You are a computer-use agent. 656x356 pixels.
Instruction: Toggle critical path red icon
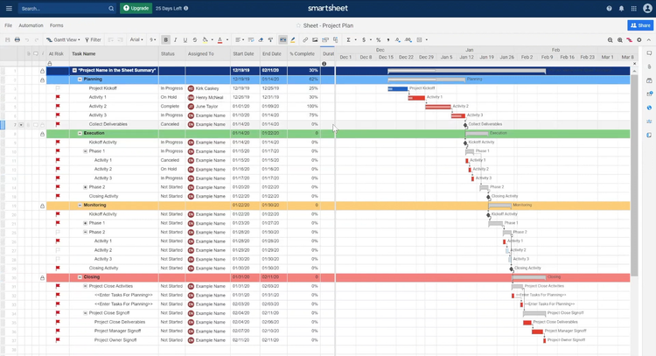tap(629, 39)
